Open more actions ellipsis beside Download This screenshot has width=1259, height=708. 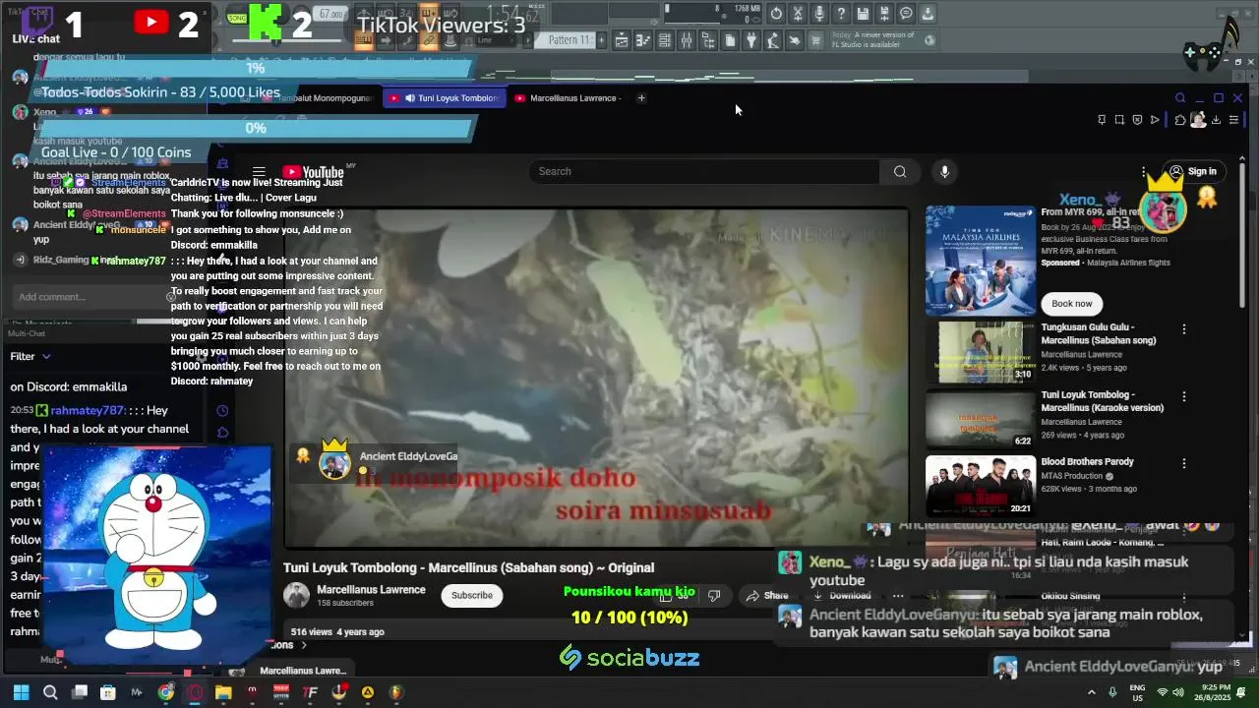click(897, 595)
